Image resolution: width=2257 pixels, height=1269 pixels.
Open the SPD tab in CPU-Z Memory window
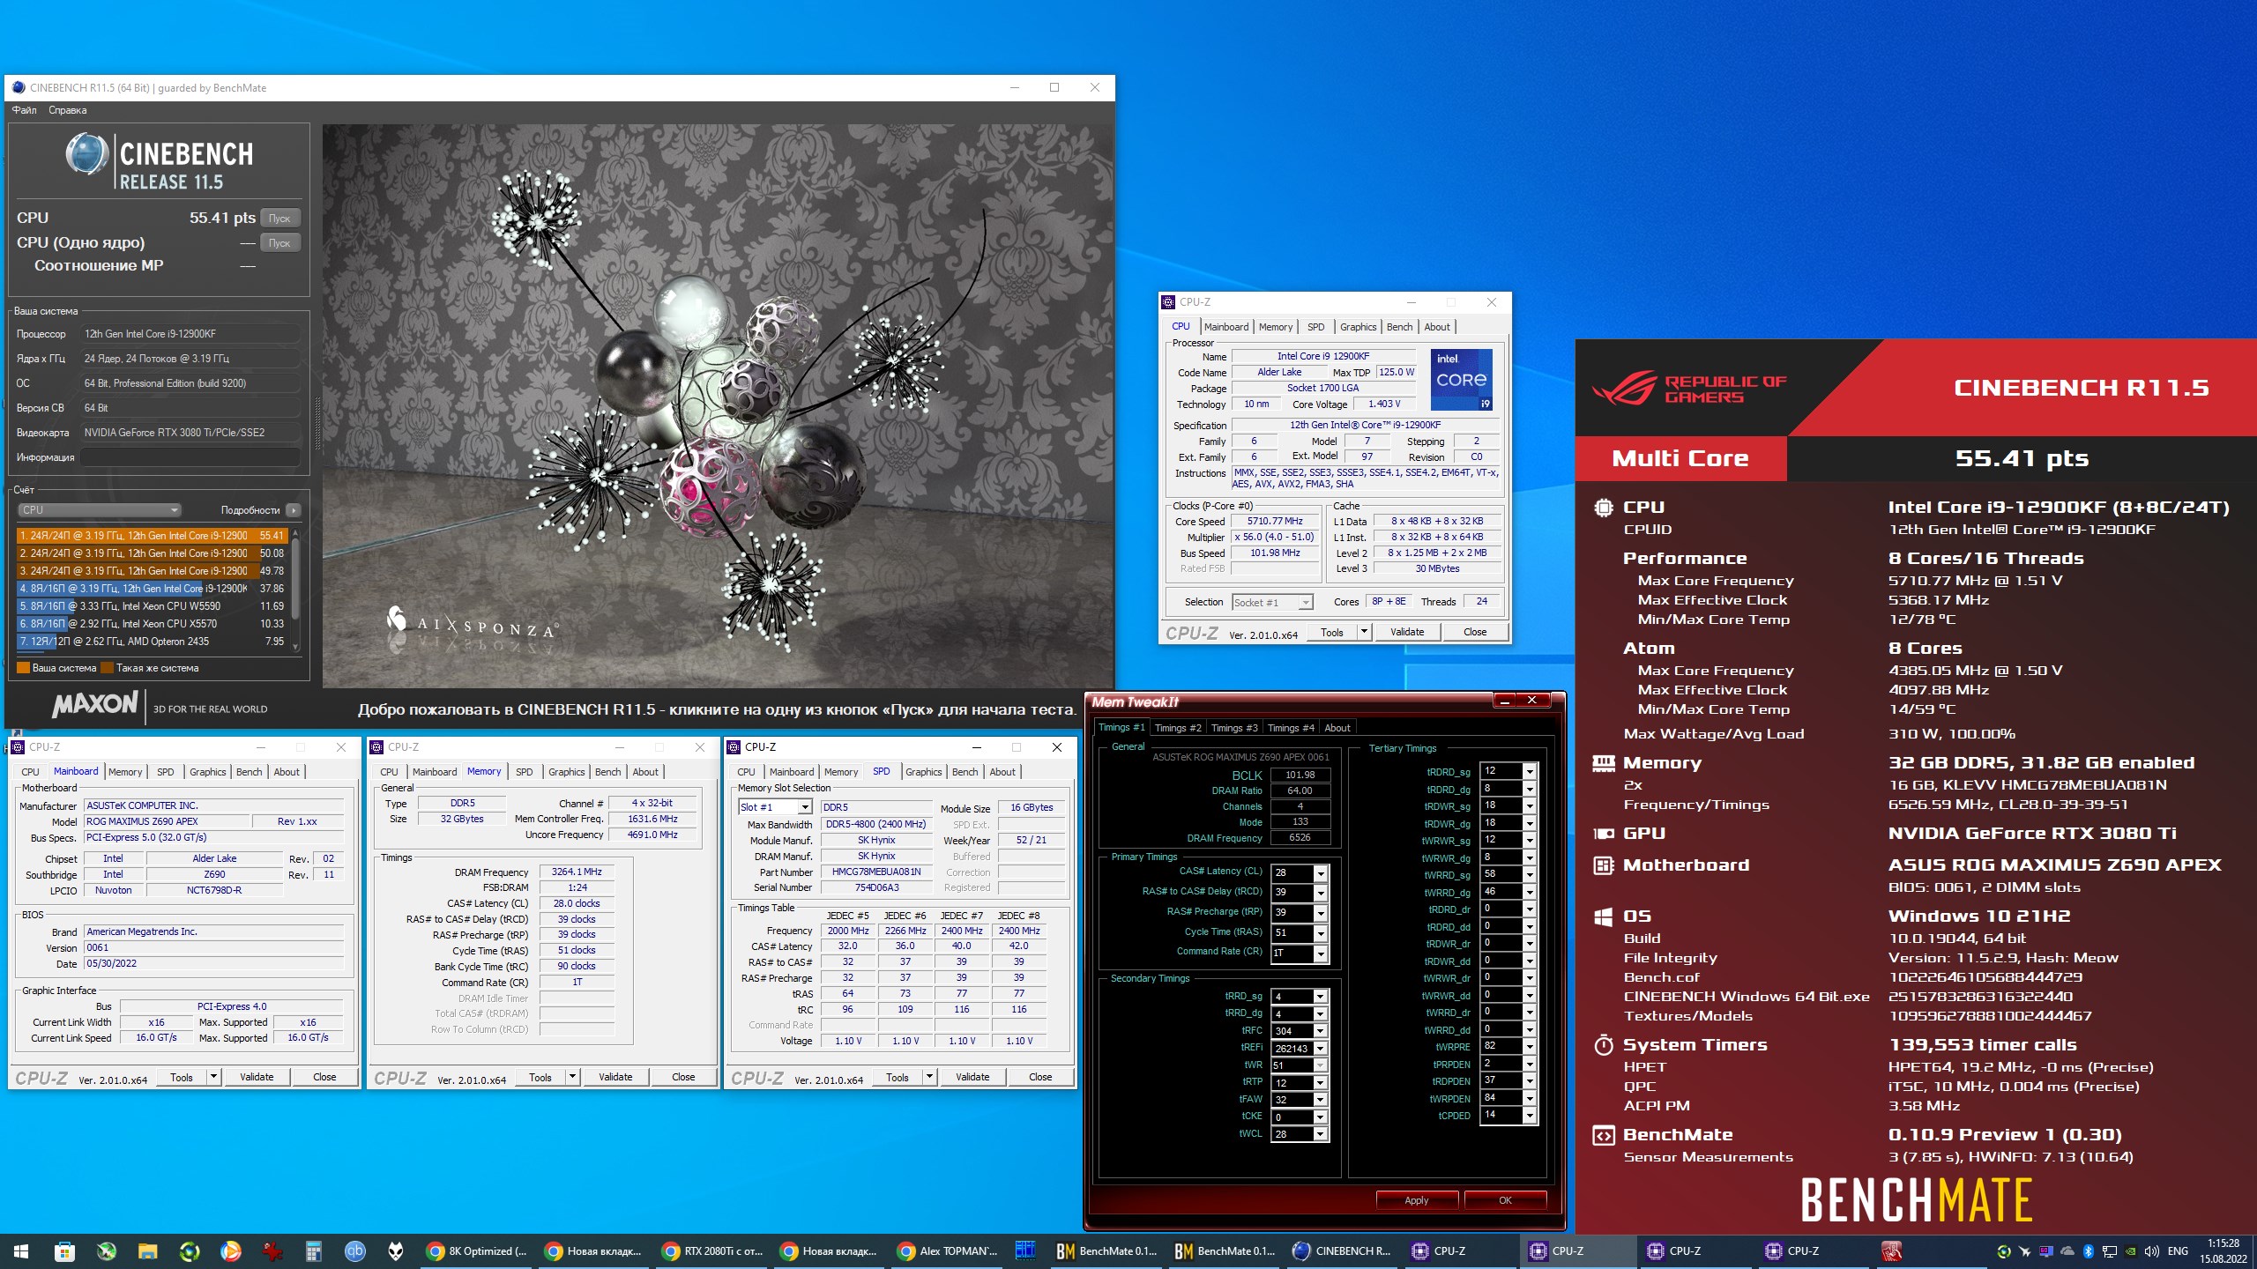pos(525,772)
